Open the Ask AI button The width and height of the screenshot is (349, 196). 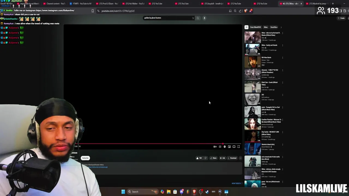point(222,158)
